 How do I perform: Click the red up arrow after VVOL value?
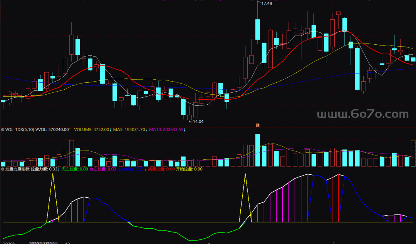point(70,130)
